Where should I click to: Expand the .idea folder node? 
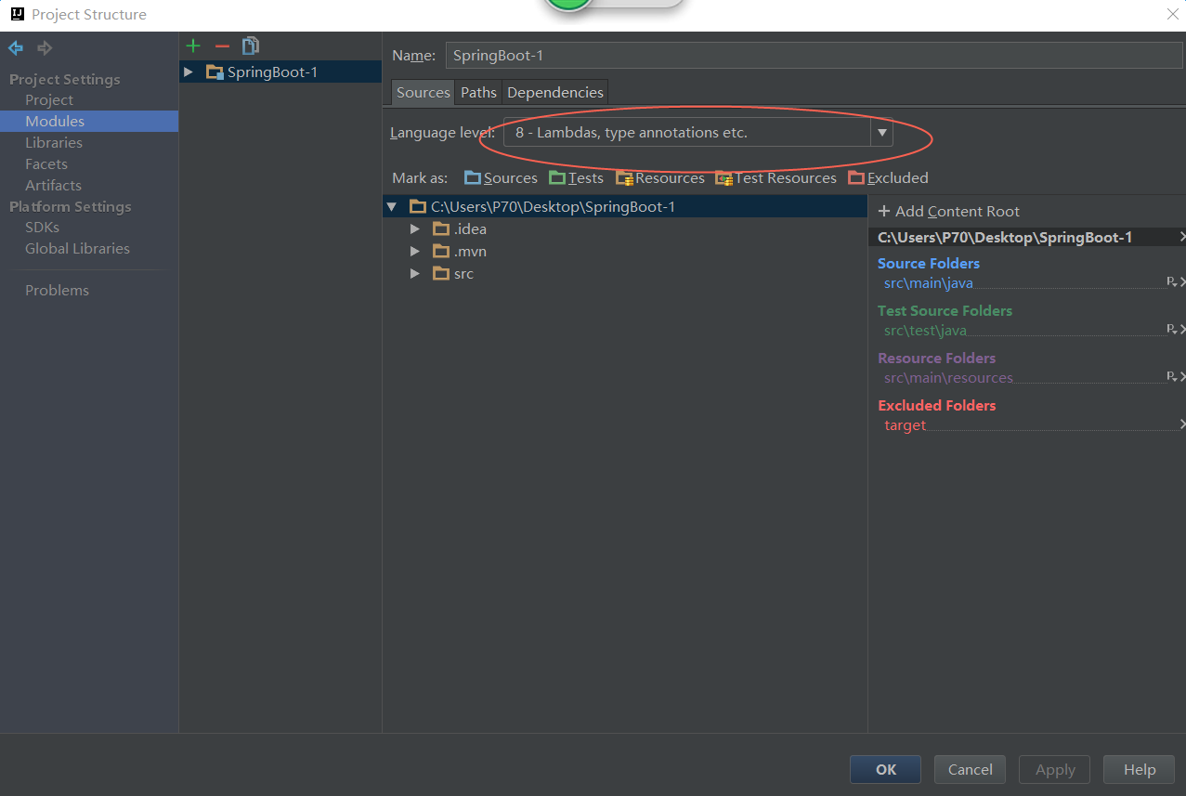pos(415,229)
